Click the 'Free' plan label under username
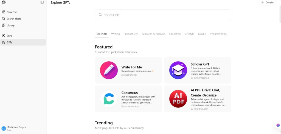 point(10,130)
